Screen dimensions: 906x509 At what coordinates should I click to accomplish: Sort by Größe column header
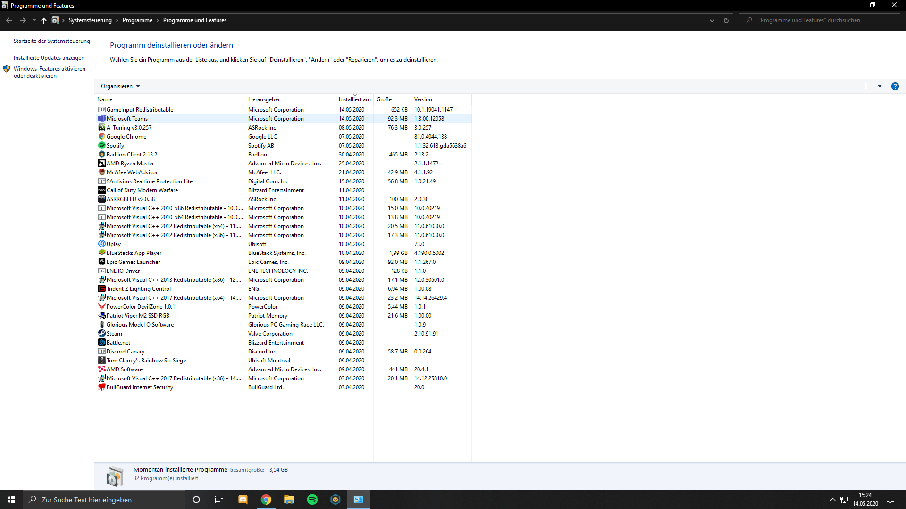[384, 99]
